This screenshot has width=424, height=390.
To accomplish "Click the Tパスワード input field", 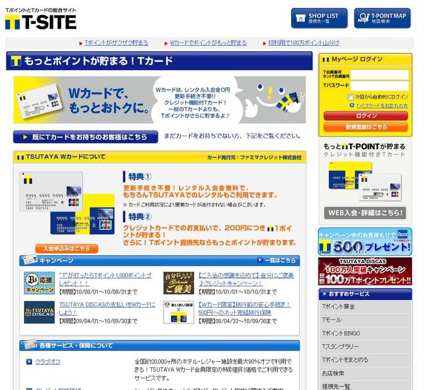I will pyautogui.click(x=380, y=86).
